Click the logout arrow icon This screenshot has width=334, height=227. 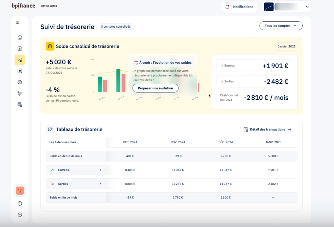pos(20,215)
